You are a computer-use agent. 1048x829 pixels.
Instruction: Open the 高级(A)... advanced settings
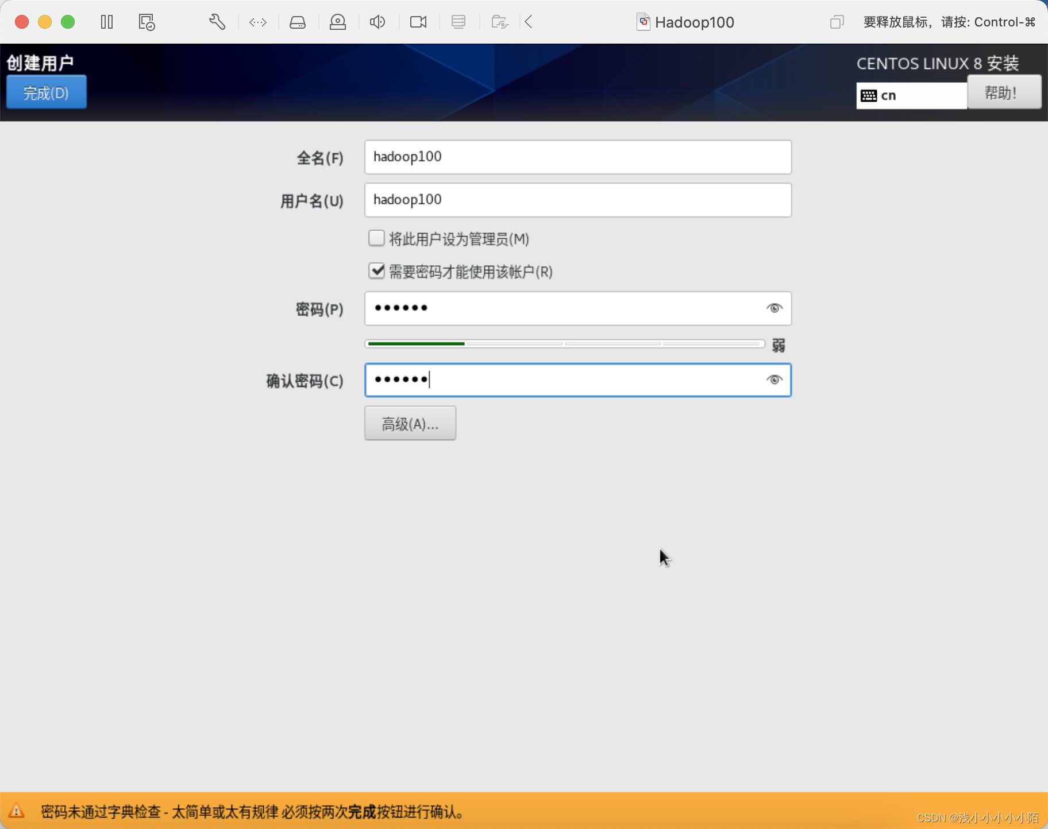click(x=410, y=423)
